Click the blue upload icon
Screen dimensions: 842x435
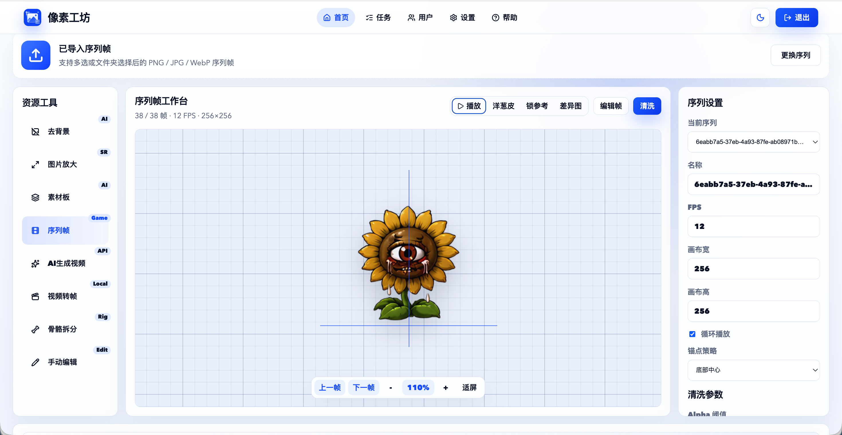[x=36, y=55]
